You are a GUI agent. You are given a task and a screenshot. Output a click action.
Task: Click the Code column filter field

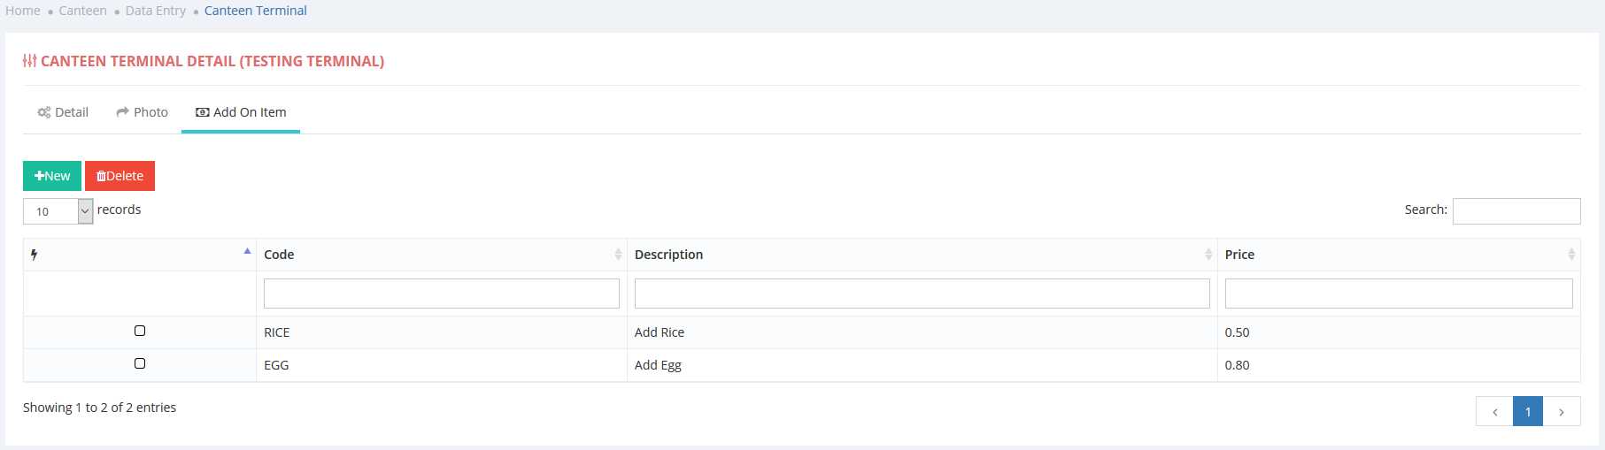[x=441, y=294]
